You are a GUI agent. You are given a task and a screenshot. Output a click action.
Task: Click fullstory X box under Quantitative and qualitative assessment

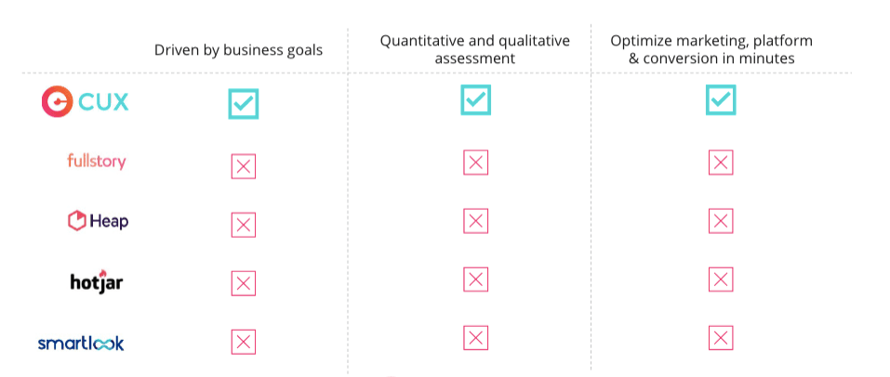[x=475, y=162]
